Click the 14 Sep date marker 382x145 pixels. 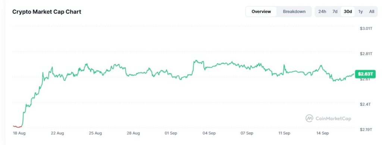point(322,133)
